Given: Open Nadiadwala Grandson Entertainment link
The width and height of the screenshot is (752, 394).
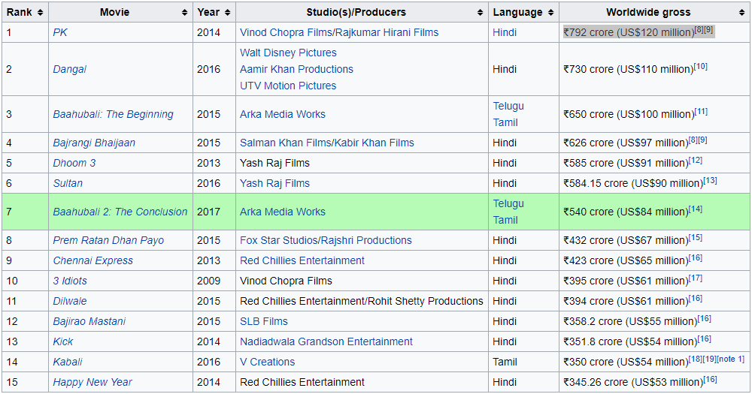Looking at the screenshot, I should (x=326, y=341).
